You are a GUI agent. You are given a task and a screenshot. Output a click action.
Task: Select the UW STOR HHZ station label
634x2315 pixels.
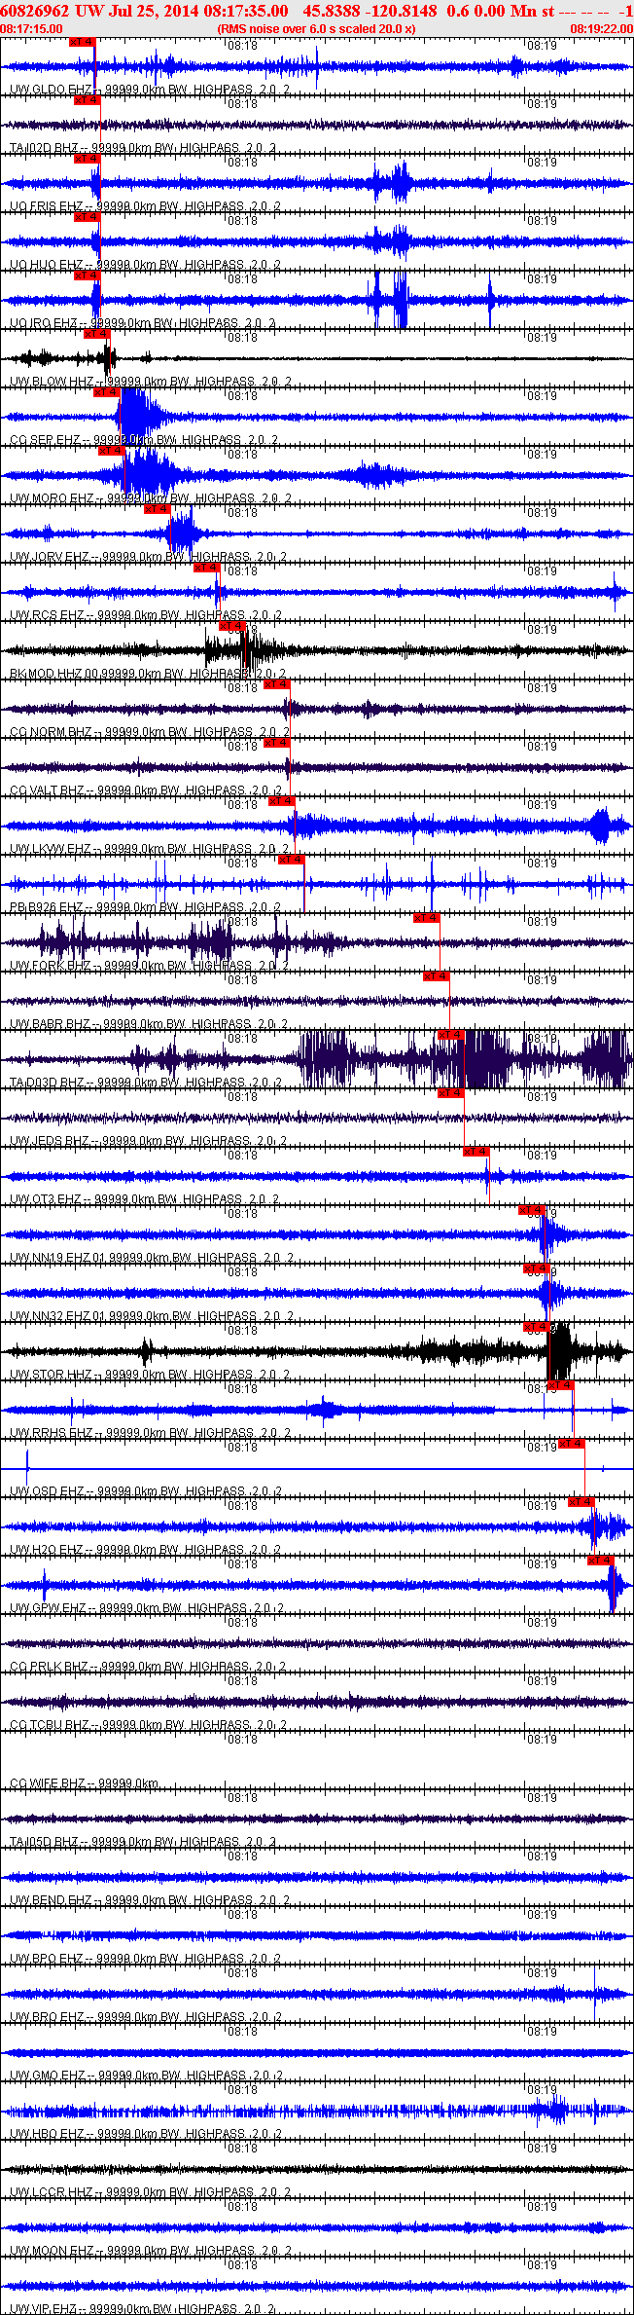click(x=51, y=1375)
